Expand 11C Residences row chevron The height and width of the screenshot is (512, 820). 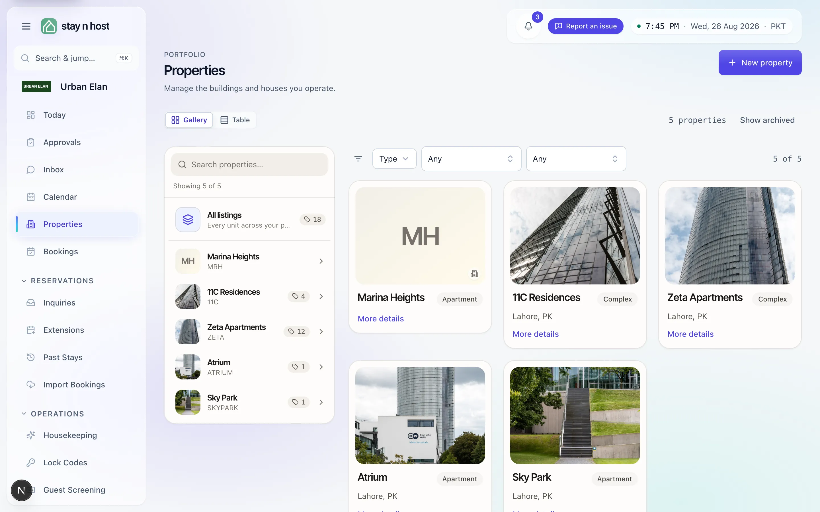click(x=321, y=296)
